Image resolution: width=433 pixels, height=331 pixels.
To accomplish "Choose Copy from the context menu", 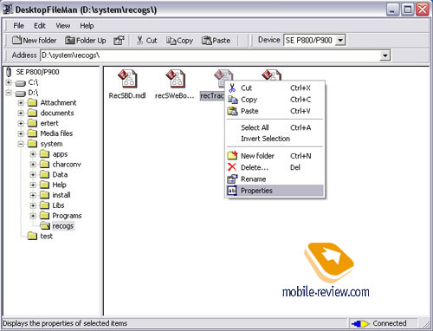I will (275, 100).
